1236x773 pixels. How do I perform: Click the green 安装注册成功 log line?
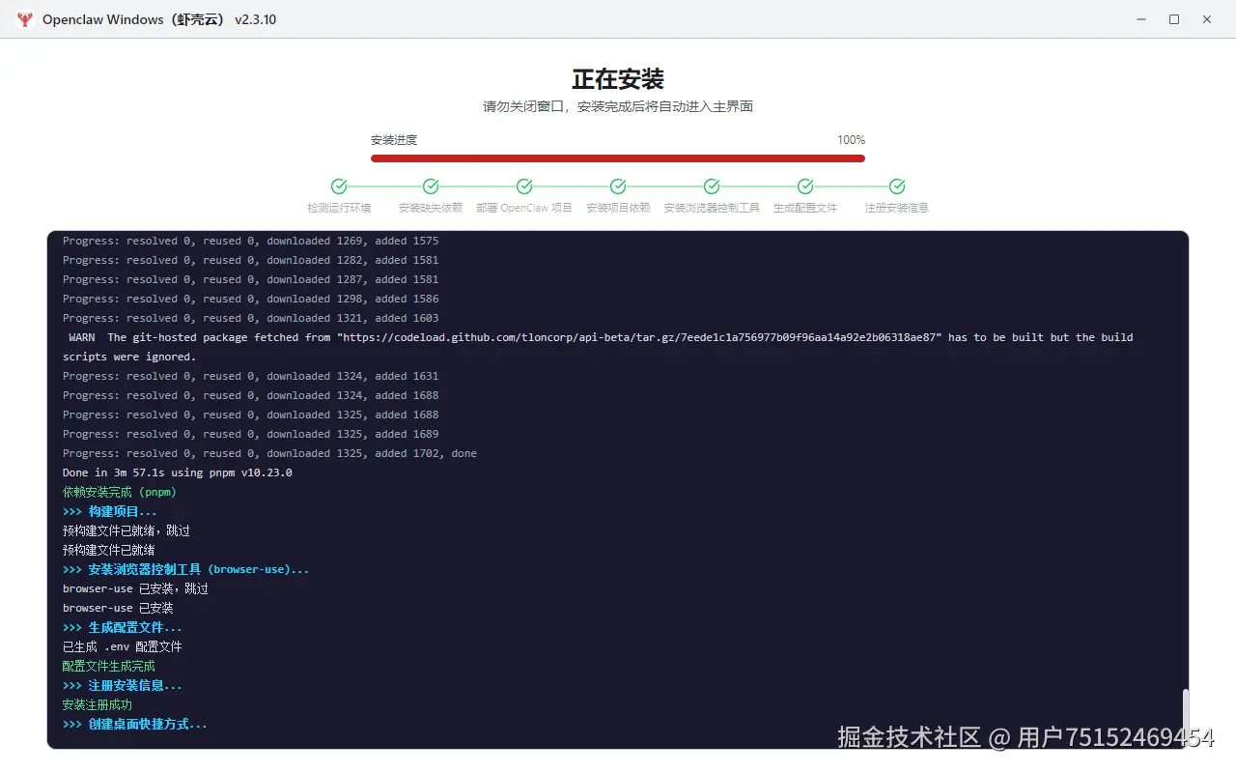(x=98, y=704)
